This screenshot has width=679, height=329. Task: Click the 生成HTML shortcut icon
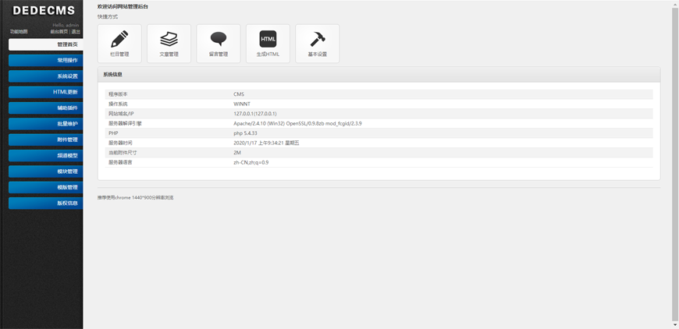[x=268, y=43]
